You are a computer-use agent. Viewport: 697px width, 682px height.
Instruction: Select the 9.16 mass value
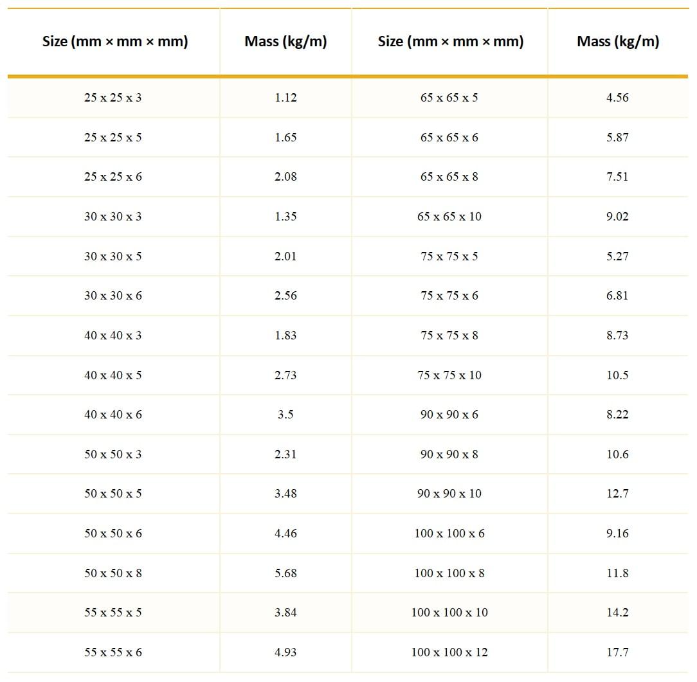tap(617, 533)
